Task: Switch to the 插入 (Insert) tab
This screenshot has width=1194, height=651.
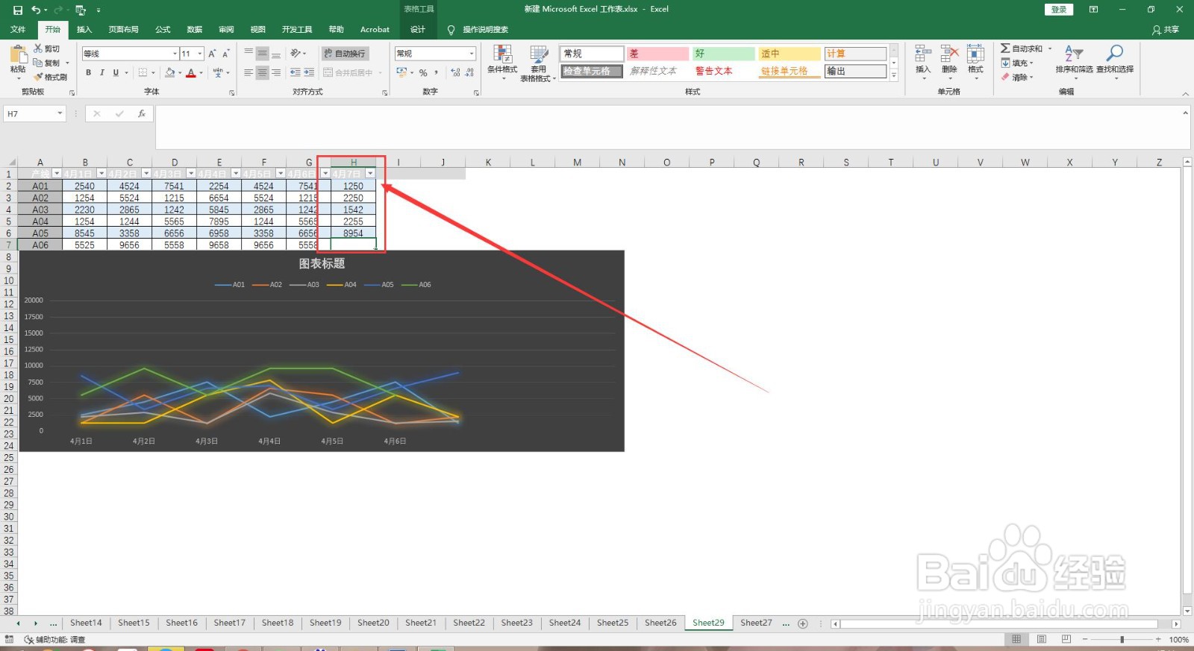Action: 84,30
